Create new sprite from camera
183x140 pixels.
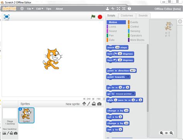click(x=99, y=104)
